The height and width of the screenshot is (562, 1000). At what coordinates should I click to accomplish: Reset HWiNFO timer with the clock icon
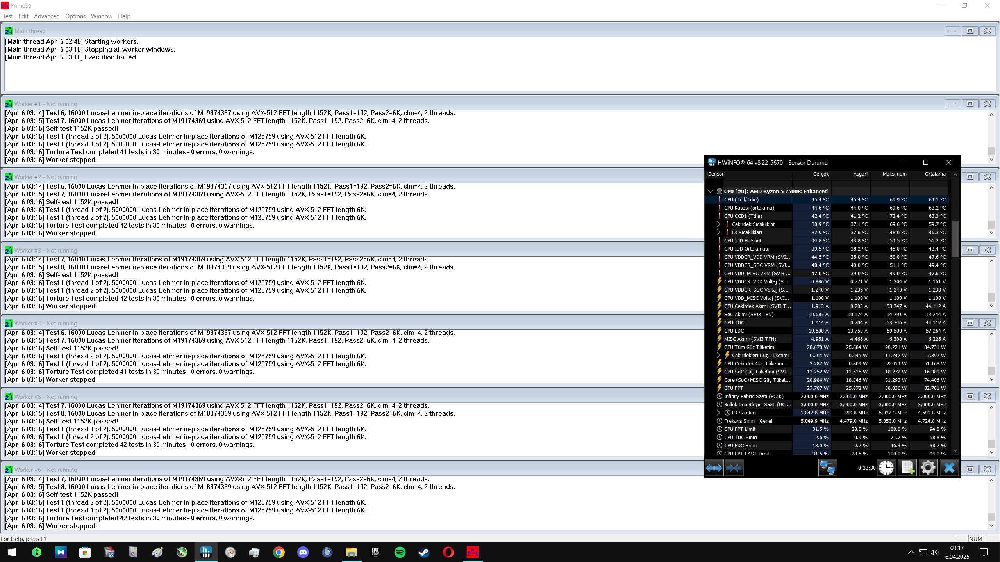click(x=886, y=468)
